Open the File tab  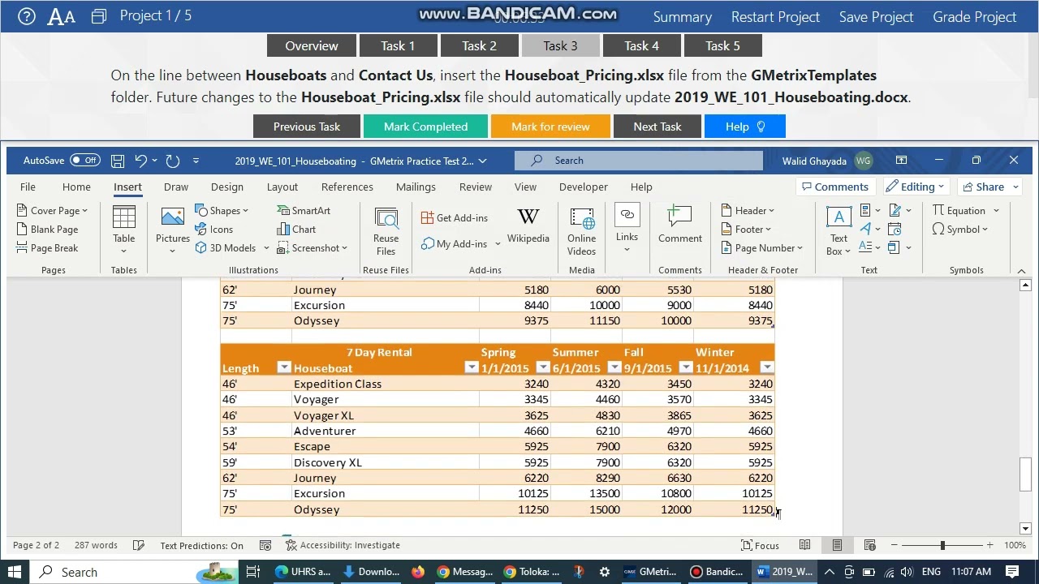click(28, 187)
